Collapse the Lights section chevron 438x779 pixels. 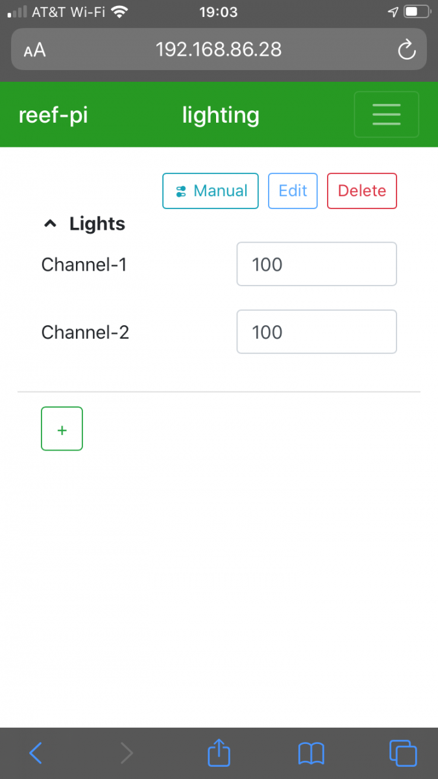pos(49,224)
